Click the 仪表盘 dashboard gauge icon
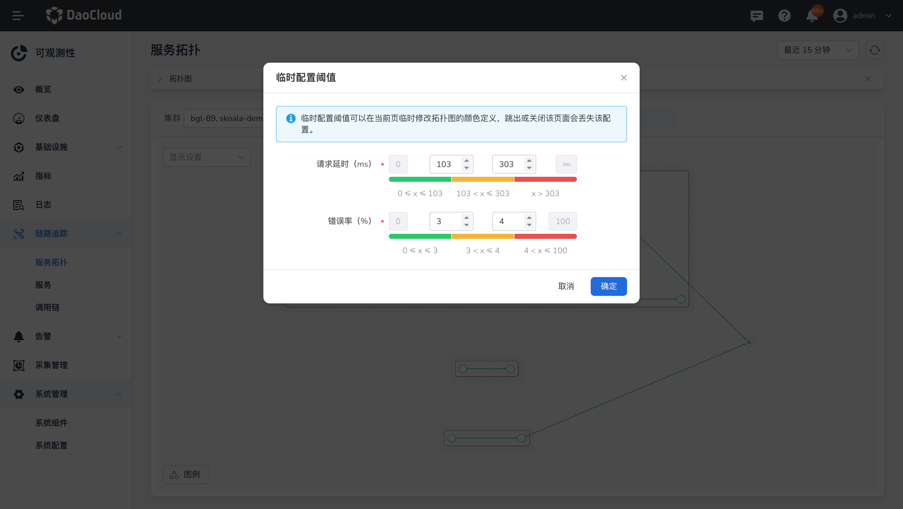 click(18, 118)
